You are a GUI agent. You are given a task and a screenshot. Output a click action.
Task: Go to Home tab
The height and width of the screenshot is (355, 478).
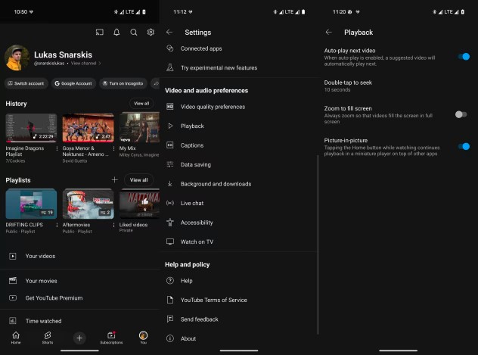[16, 338]
